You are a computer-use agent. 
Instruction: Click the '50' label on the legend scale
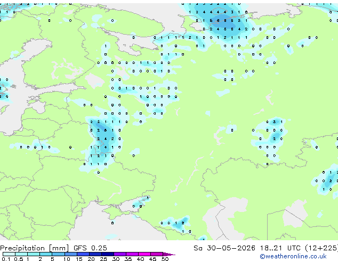(x=165, y=259)
